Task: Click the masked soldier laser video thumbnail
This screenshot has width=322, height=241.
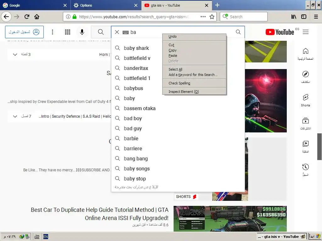Action: coord(266,101)
